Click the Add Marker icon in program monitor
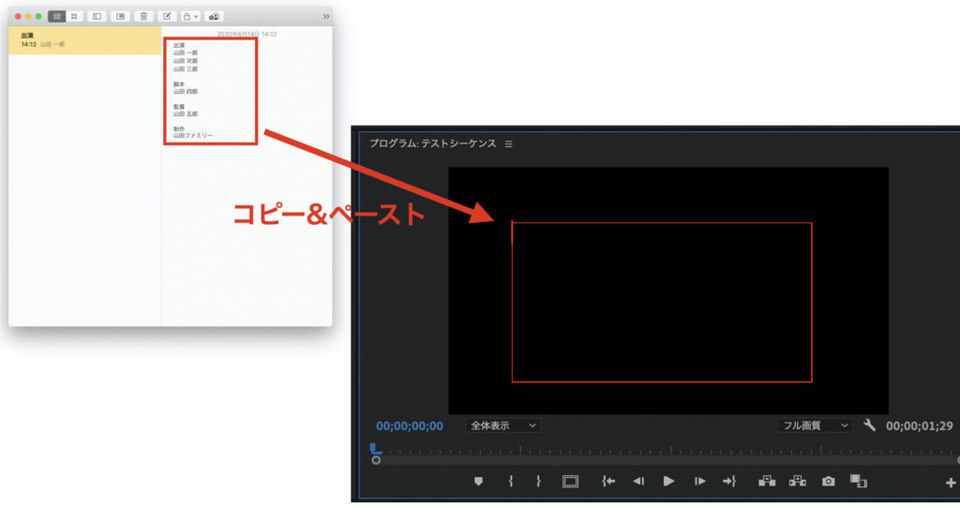 tap(478, 481)
